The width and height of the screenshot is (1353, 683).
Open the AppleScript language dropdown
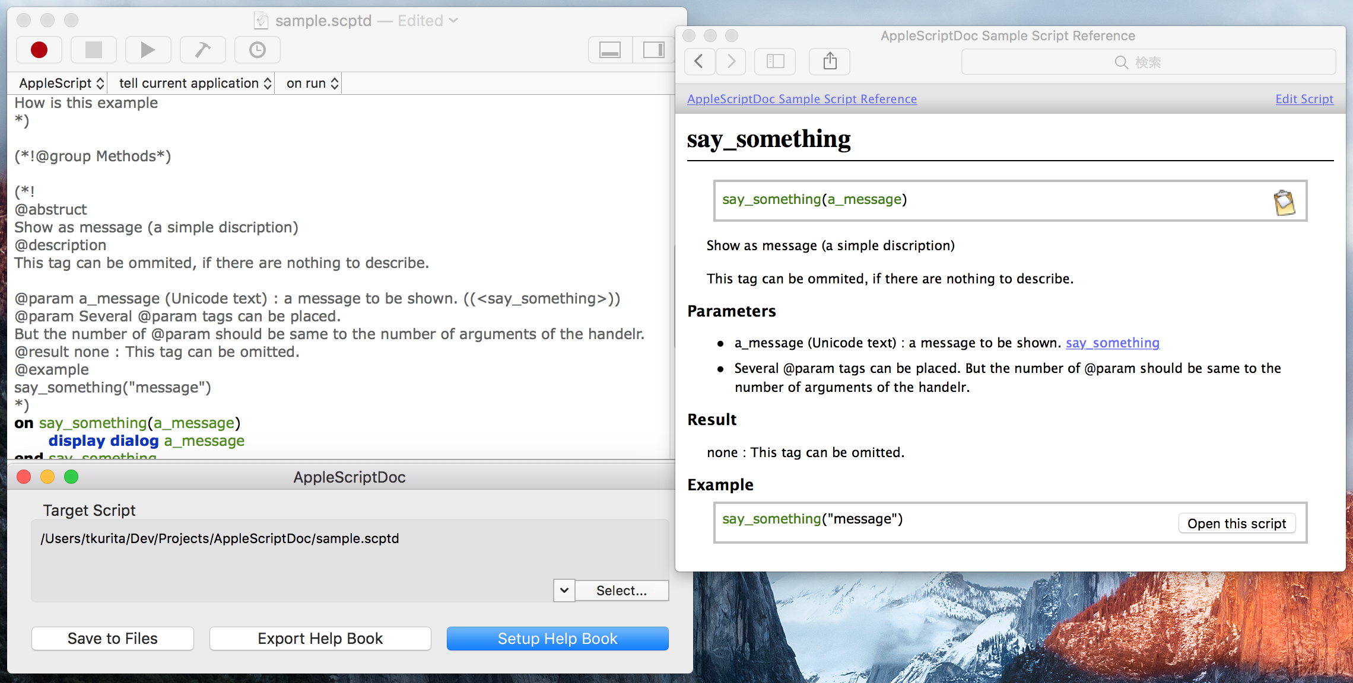point(61,84)
